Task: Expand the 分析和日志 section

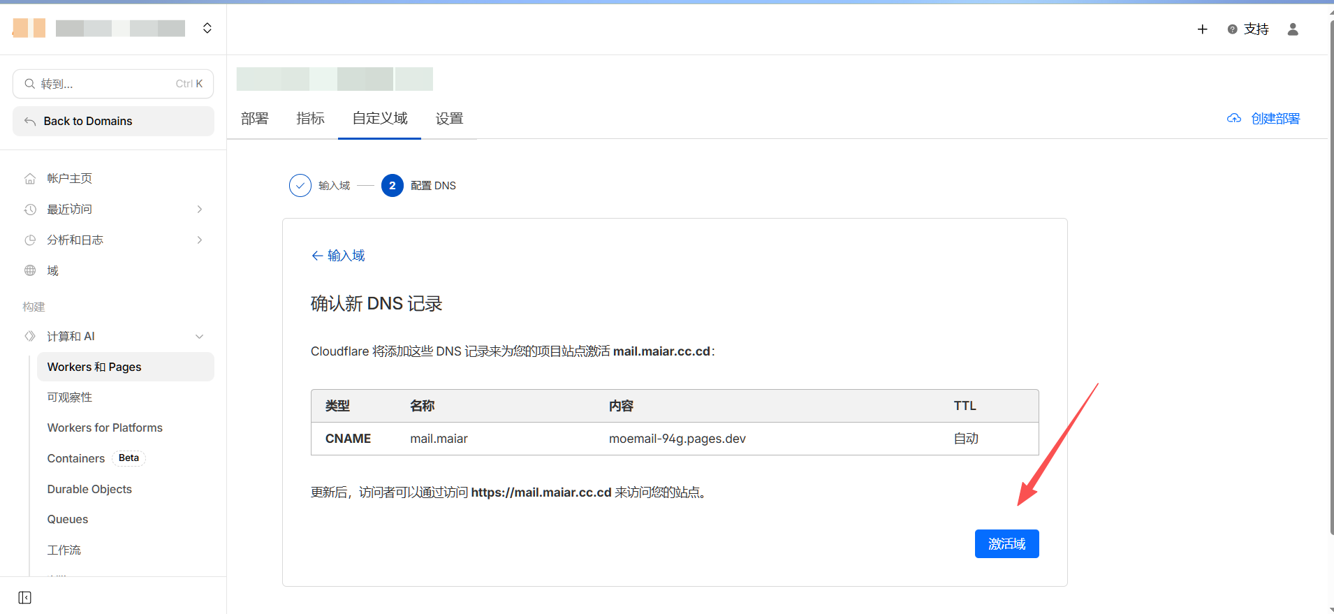Action: [200, 240]
